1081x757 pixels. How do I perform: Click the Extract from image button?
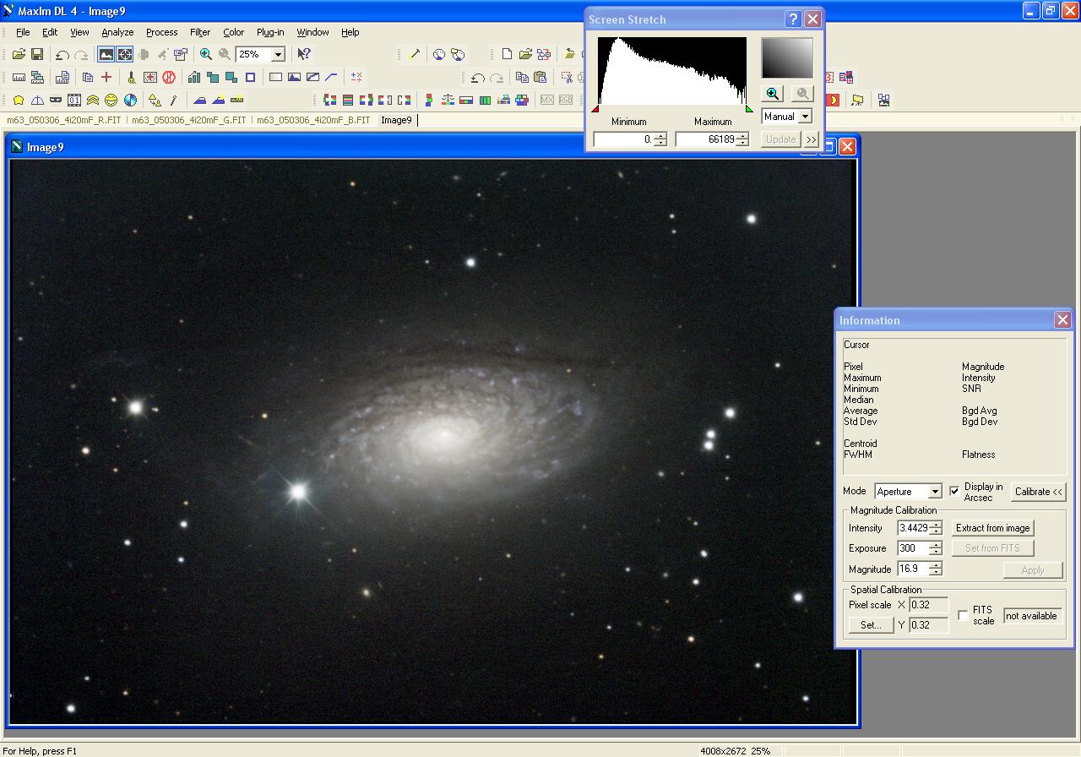pos(992,528)
